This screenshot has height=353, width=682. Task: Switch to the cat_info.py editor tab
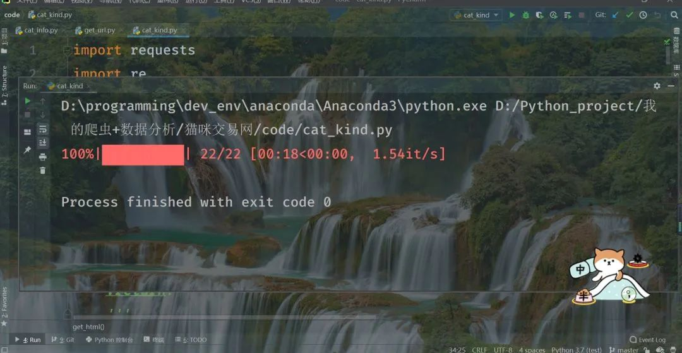tap(36, 30)
